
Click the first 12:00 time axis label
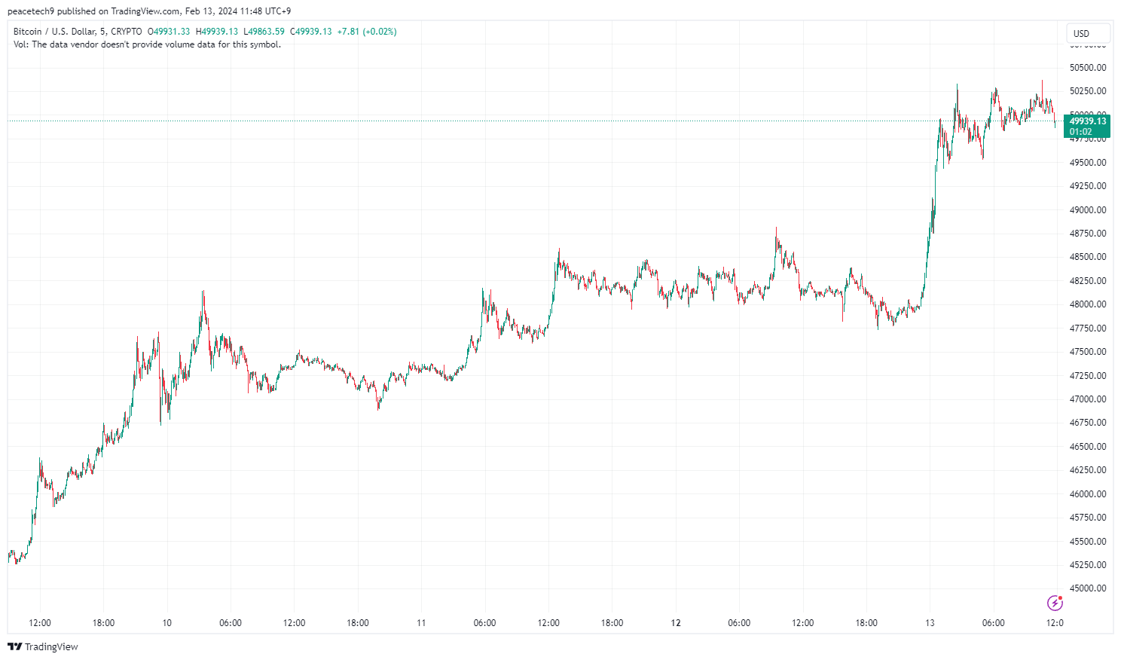point(40,623)
